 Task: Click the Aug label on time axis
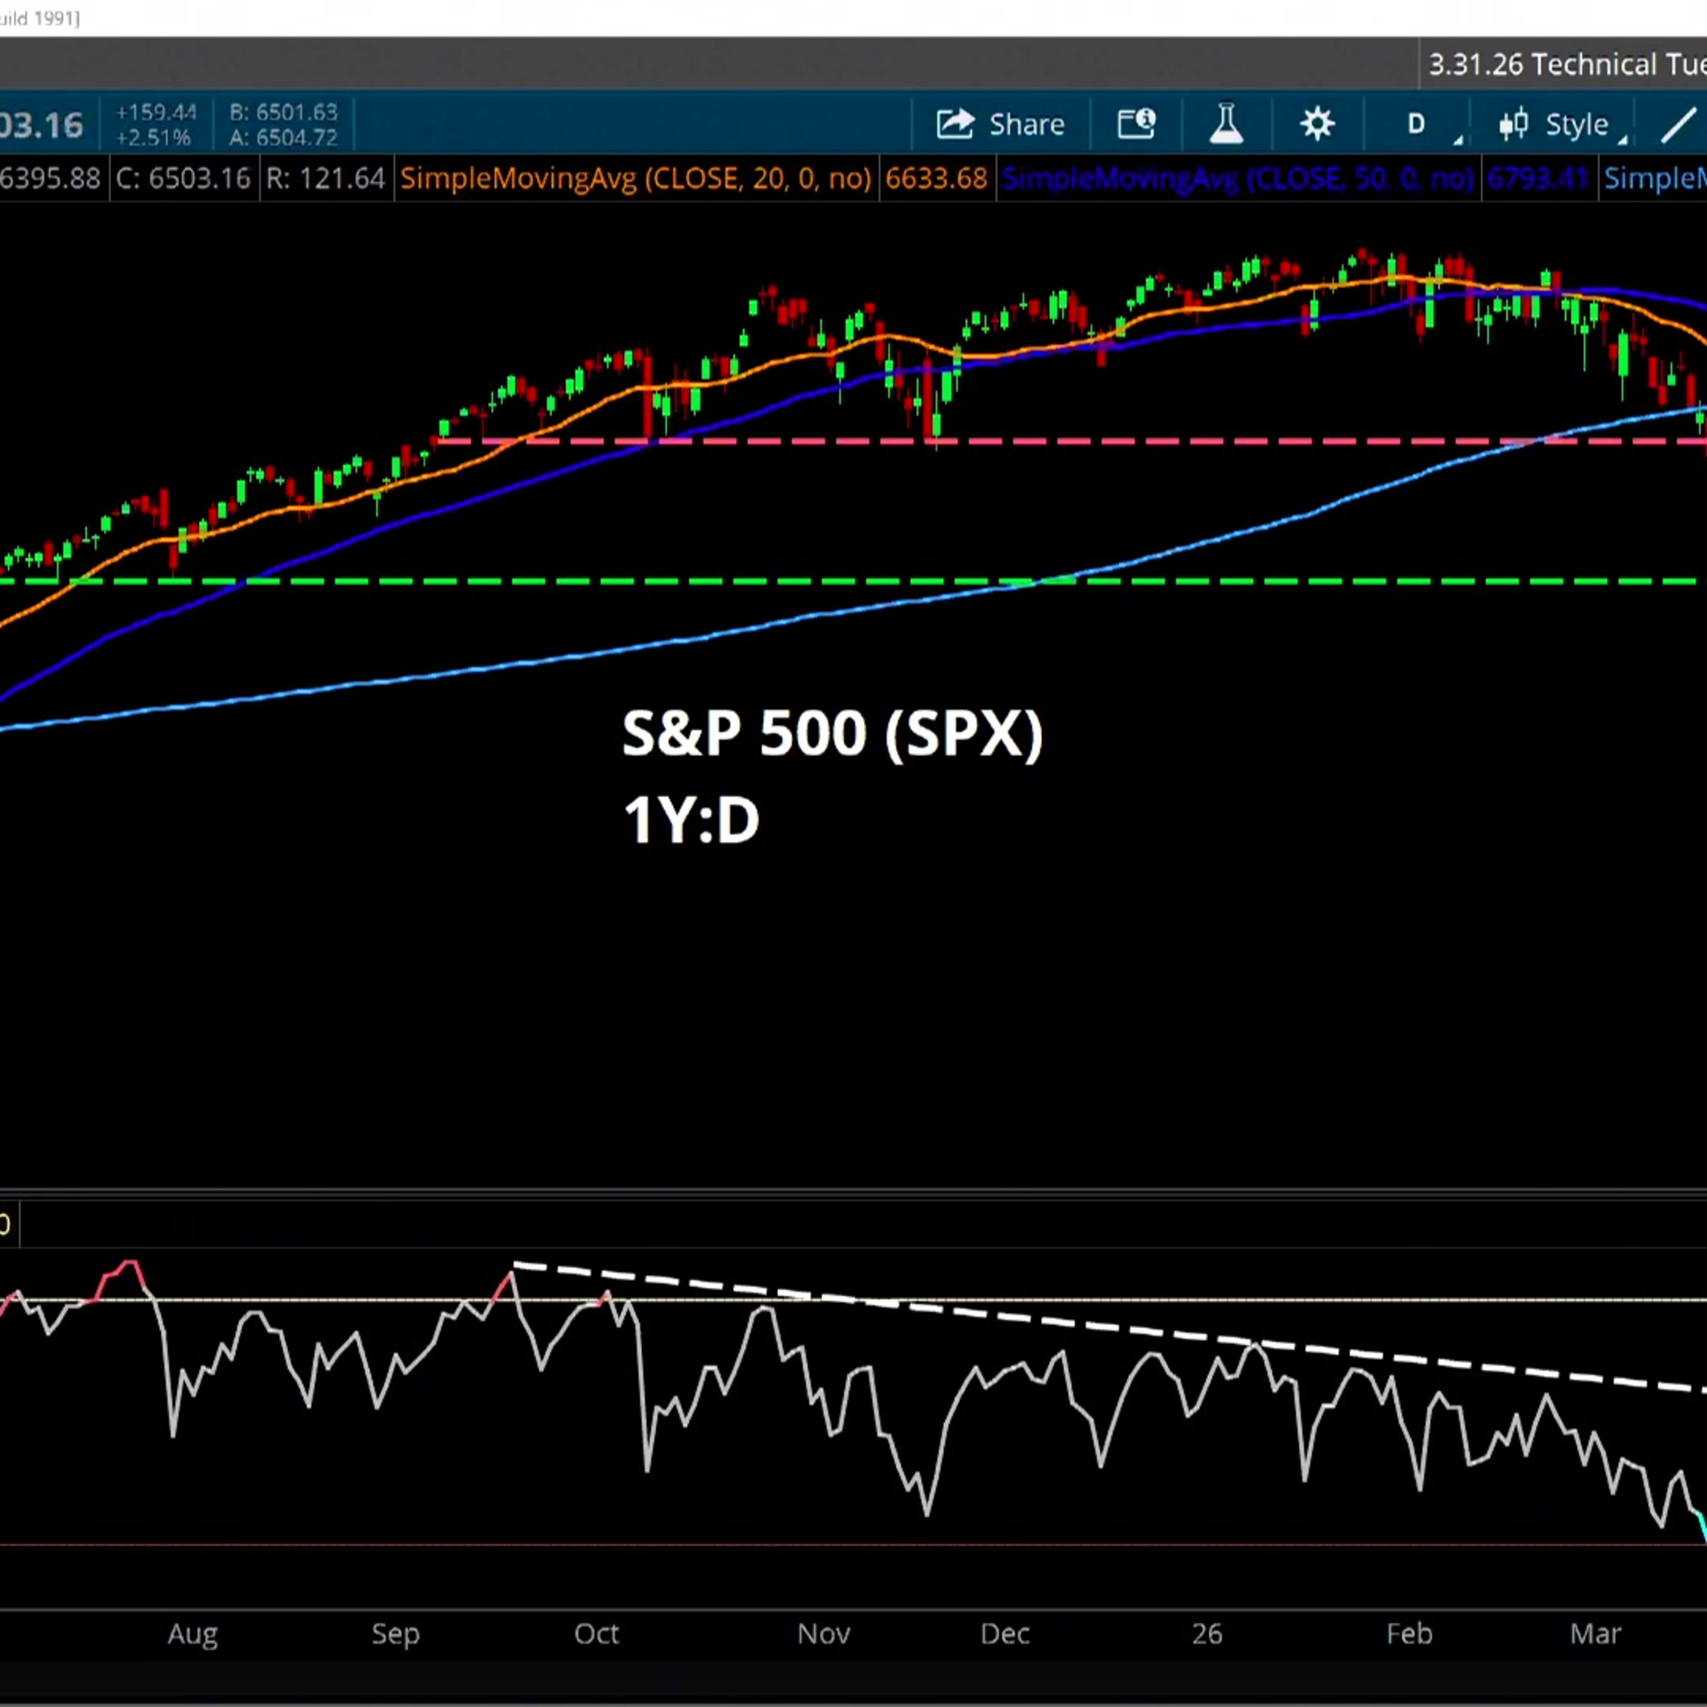click(x=193, y=1634)
